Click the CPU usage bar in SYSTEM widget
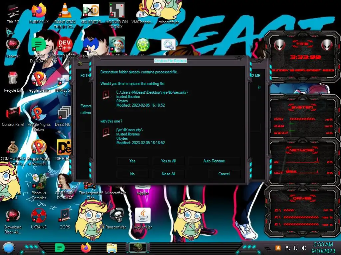The width and height of the screenshot is (341, 255). pos(302,119)
